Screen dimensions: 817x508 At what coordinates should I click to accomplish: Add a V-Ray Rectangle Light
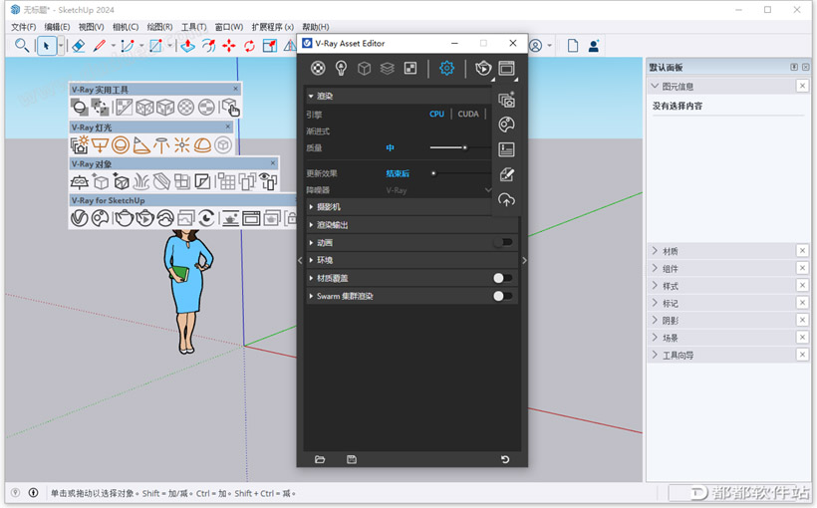click(100, 144)
